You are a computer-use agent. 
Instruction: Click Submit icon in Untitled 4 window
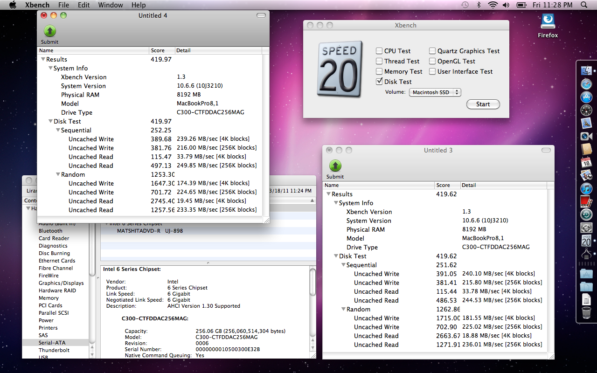coord(50,31)
